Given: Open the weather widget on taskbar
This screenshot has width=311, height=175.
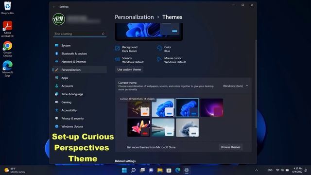Looking at the screenshot, I should (x=15, y=170).
